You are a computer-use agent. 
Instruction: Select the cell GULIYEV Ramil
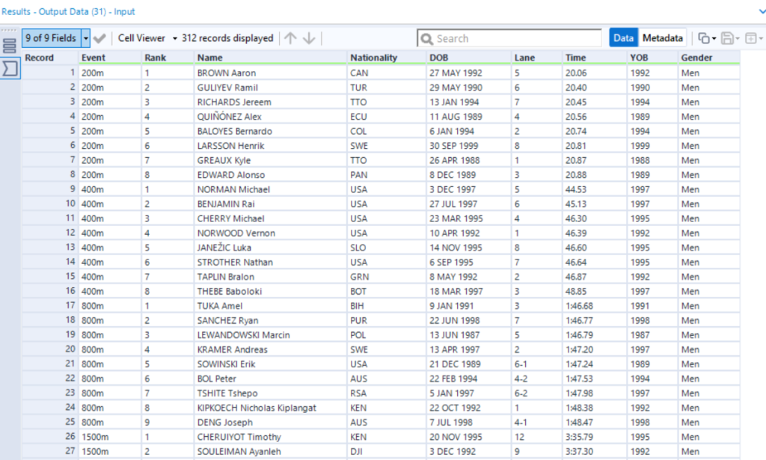(x=271, y=88)
